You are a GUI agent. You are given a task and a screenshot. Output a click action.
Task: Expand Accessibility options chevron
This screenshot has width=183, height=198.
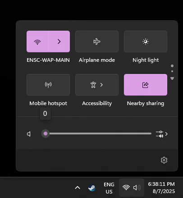pyautogui.click(x=101, y=85)
